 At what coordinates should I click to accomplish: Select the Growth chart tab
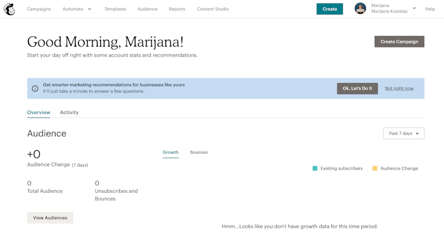170,152
